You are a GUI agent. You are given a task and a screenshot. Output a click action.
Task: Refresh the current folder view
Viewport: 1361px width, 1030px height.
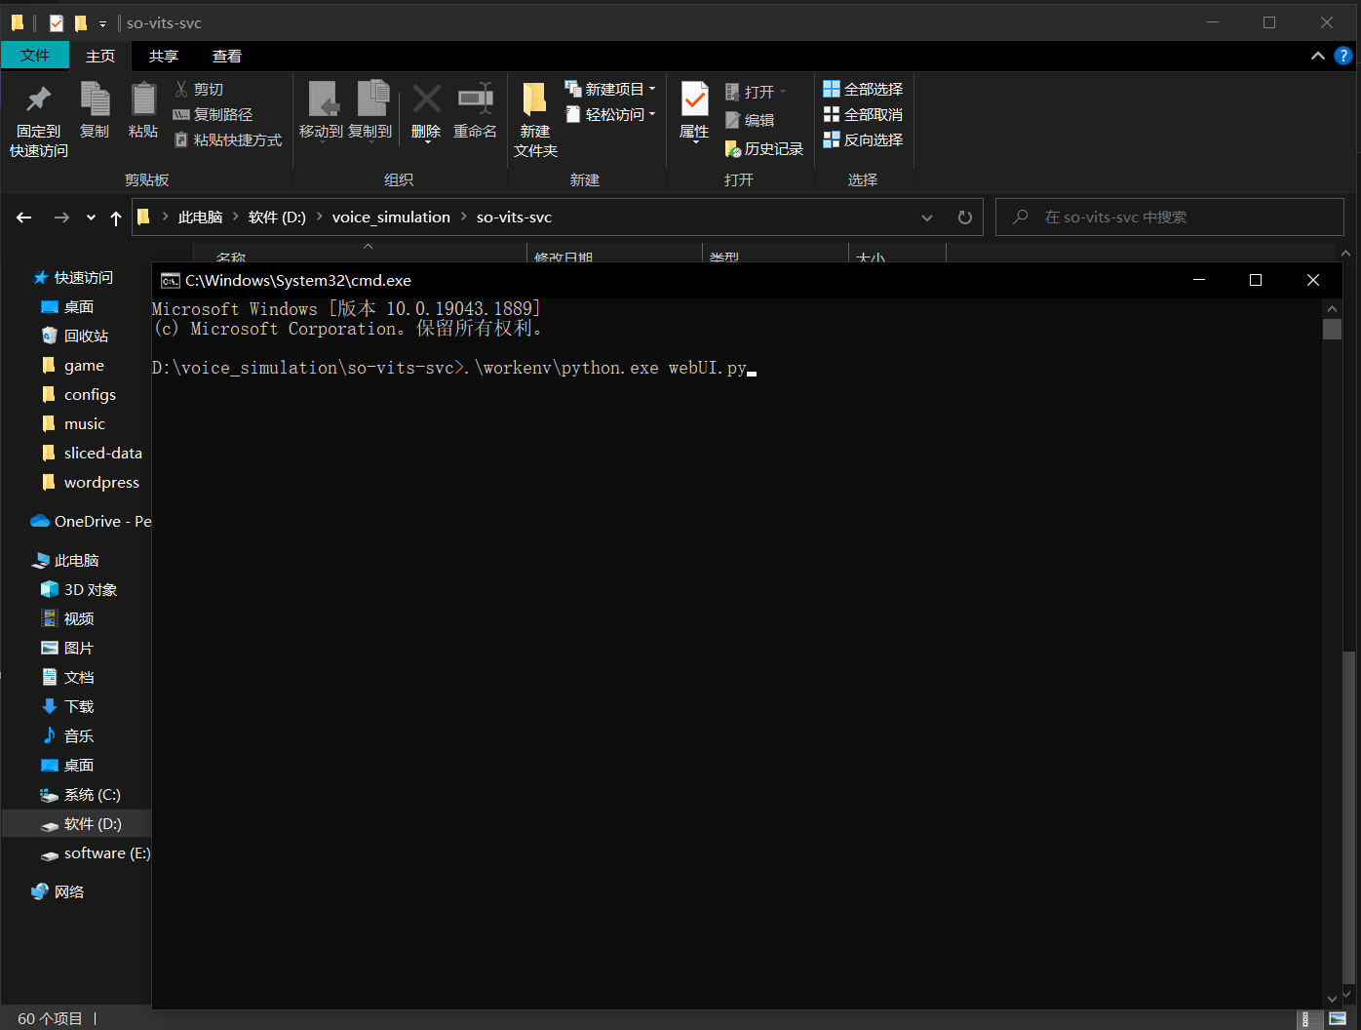click(x=964, y=218)
